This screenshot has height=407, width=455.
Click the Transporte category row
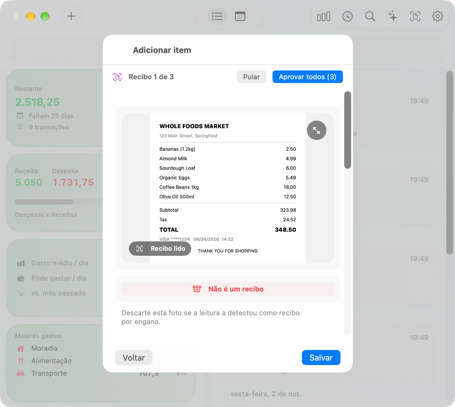pyautogui.click(x=42, y=373)
